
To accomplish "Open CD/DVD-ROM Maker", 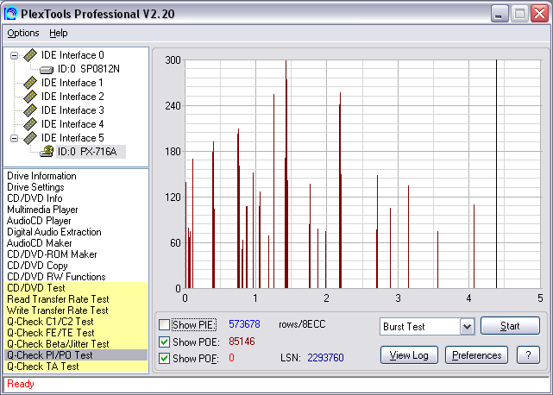I will pos(52,254).
